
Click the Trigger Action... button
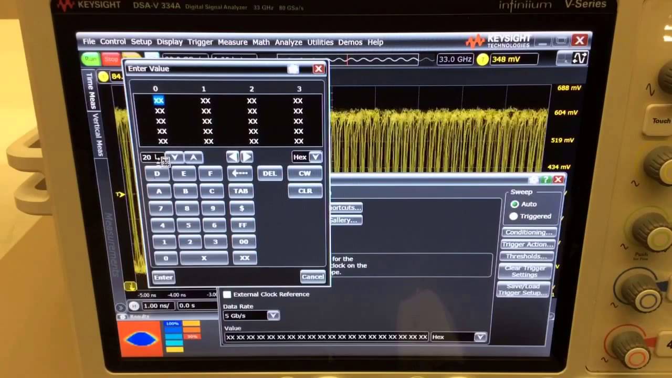[528, 244]
